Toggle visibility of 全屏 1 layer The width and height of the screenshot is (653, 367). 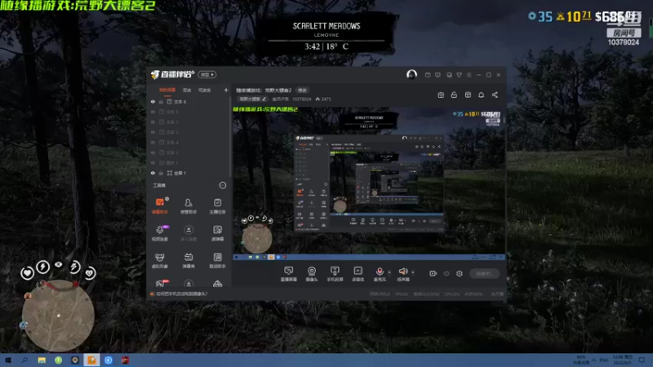tap(153, 173)
